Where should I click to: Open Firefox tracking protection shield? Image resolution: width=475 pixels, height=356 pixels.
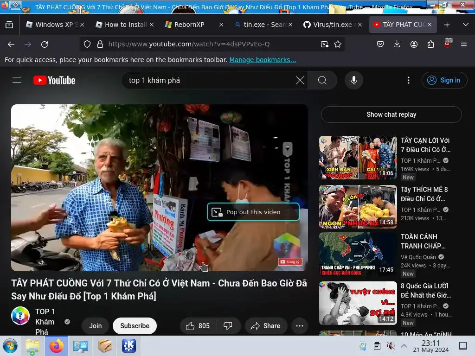[87, 44]
